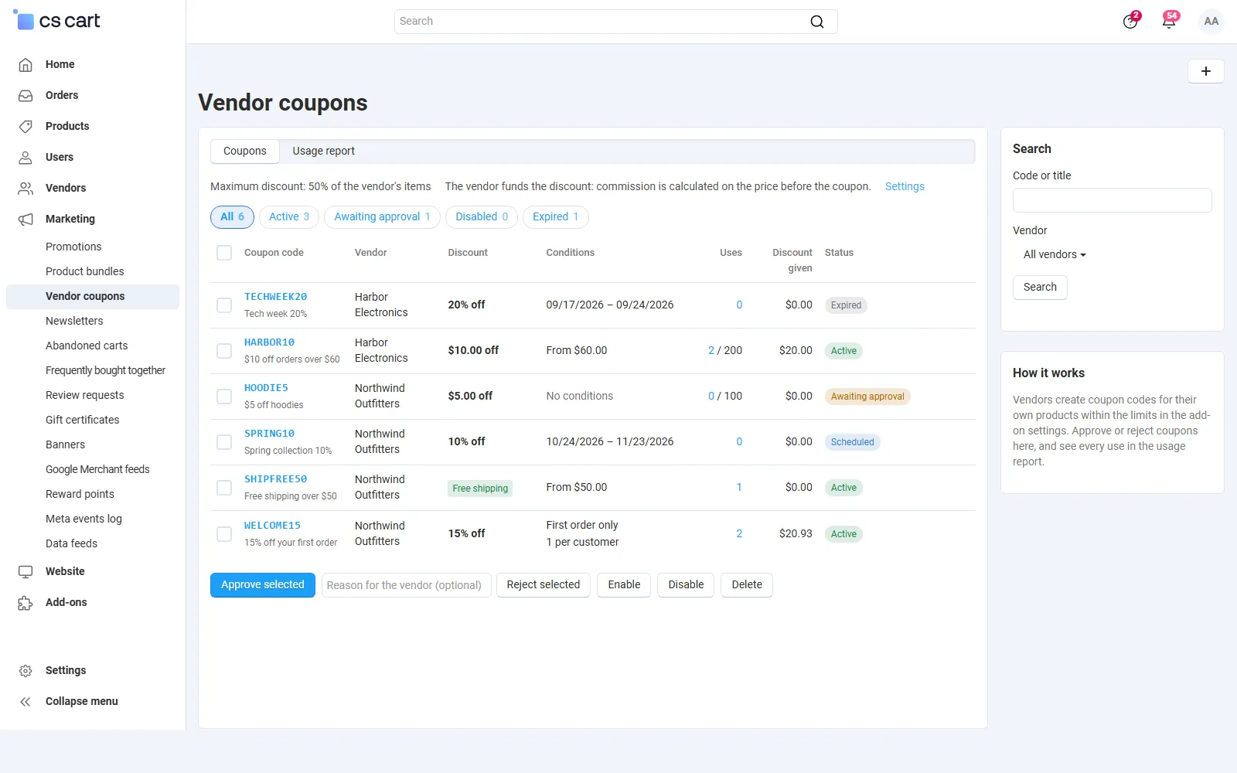Open Add-ons via puzzle icon
This screenshot has height=773, width=1237.
pos(26,602)
